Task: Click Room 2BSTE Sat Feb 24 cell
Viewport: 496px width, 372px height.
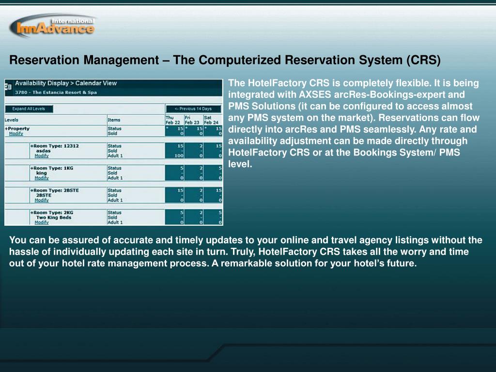Action: point(213,195)
